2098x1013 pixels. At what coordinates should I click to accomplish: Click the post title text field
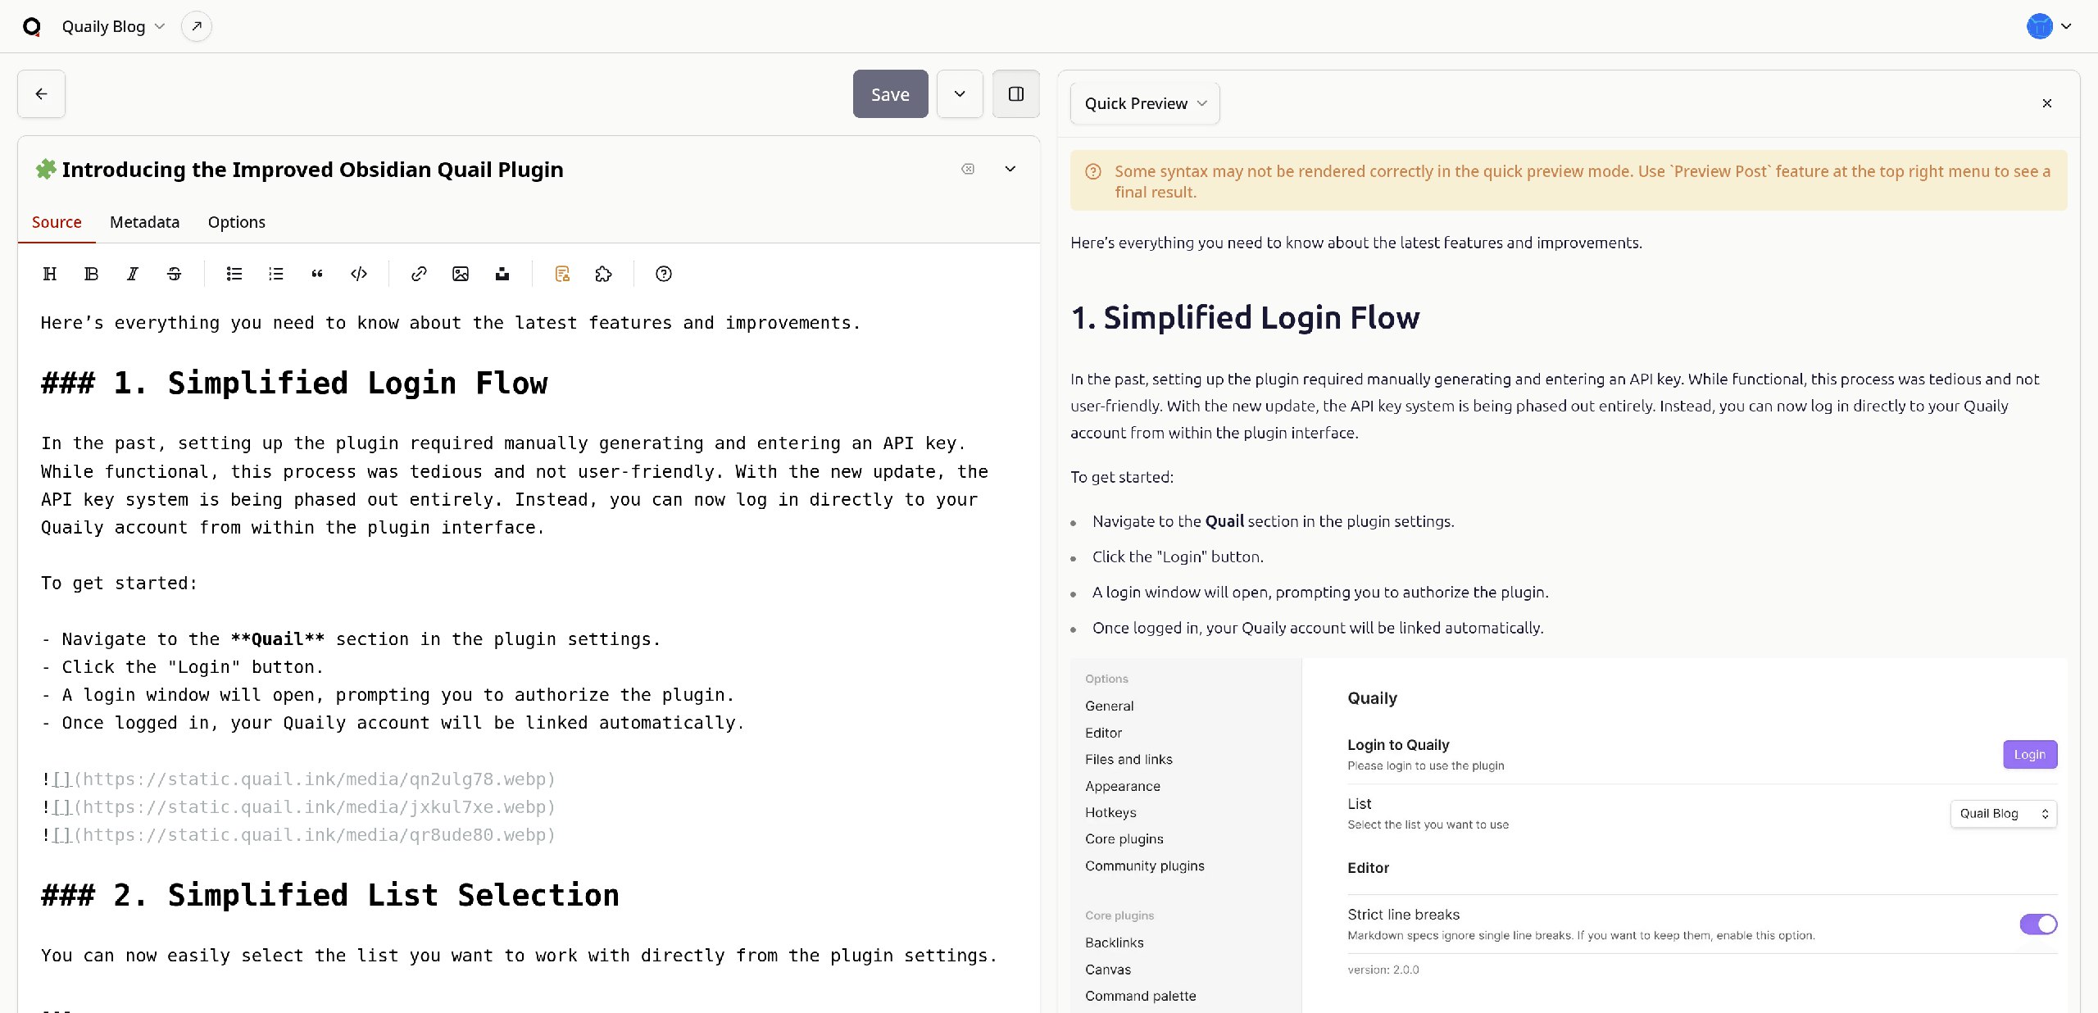tap(312, 170)
